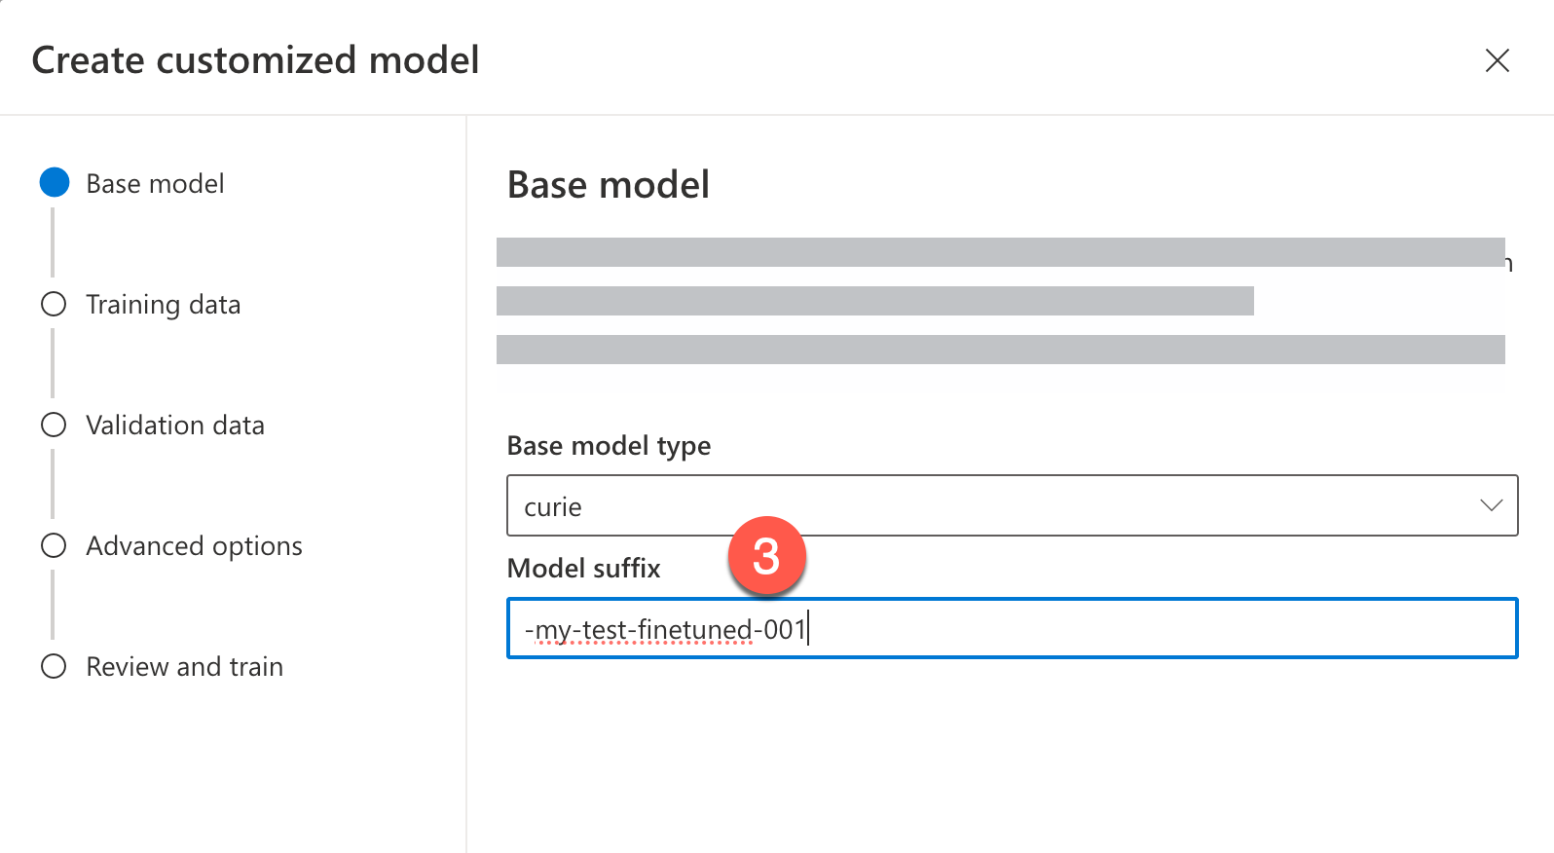Click the filled Base model step indicator
Screen dimensions: 1554x853
tap(55, 181)
